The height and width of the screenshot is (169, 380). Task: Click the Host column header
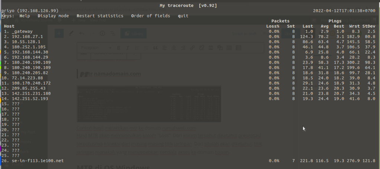[x=9, y=26]
